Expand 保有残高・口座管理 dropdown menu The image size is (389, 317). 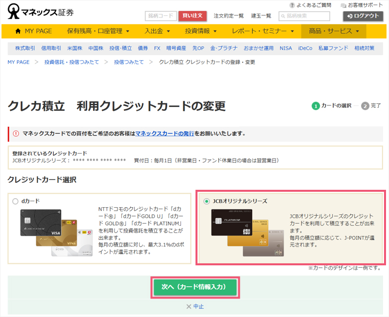click(98, 31)
